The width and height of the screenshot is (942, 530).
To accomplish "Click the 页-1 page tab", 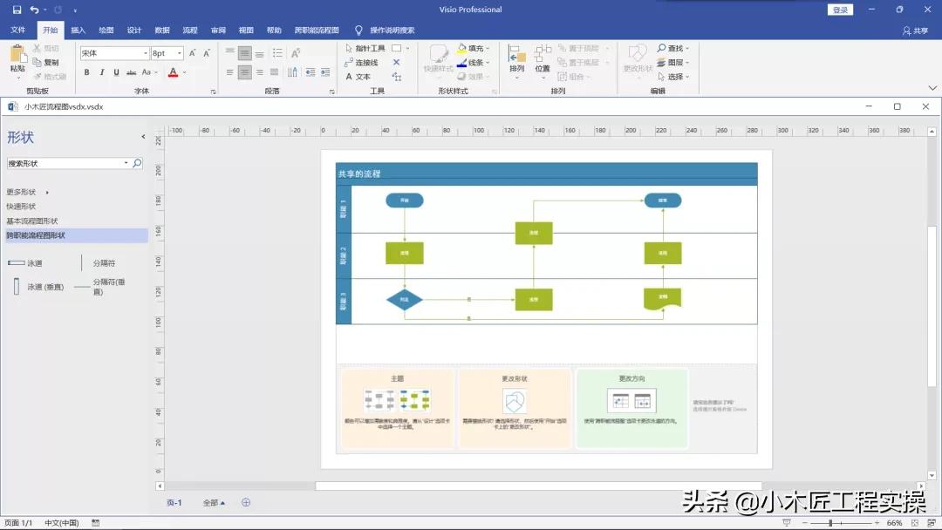I will coord(174,502).
